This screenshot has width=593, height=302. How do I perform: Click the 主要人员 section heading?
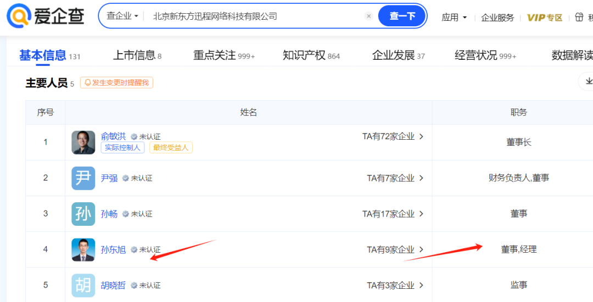tap(47, 83)
